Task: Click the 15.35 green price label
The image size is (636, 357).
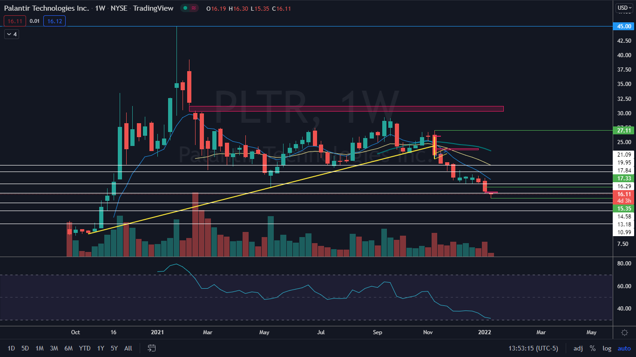Action: (x=624, y=209)
